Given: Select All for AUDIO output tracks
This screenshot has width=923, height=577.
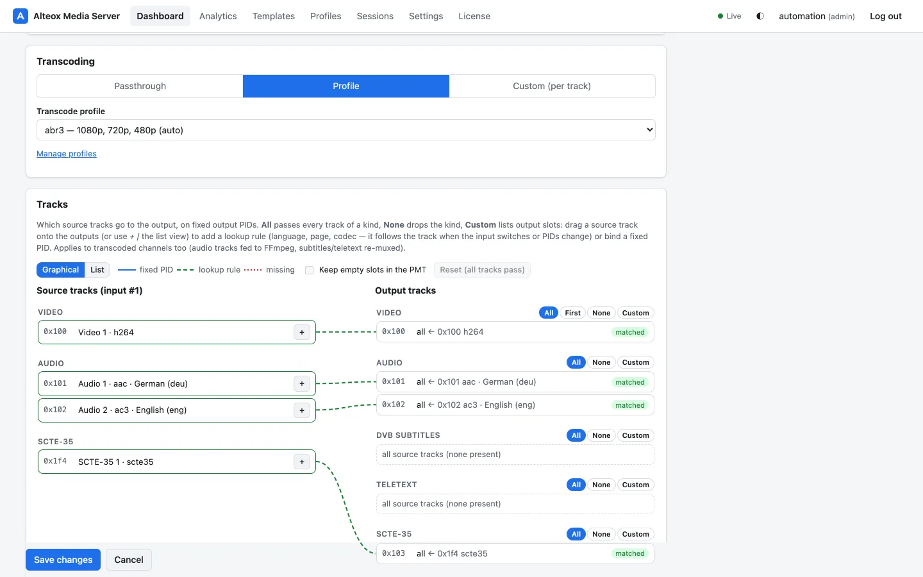Looking at the screenshot, I should pos(576,362).
